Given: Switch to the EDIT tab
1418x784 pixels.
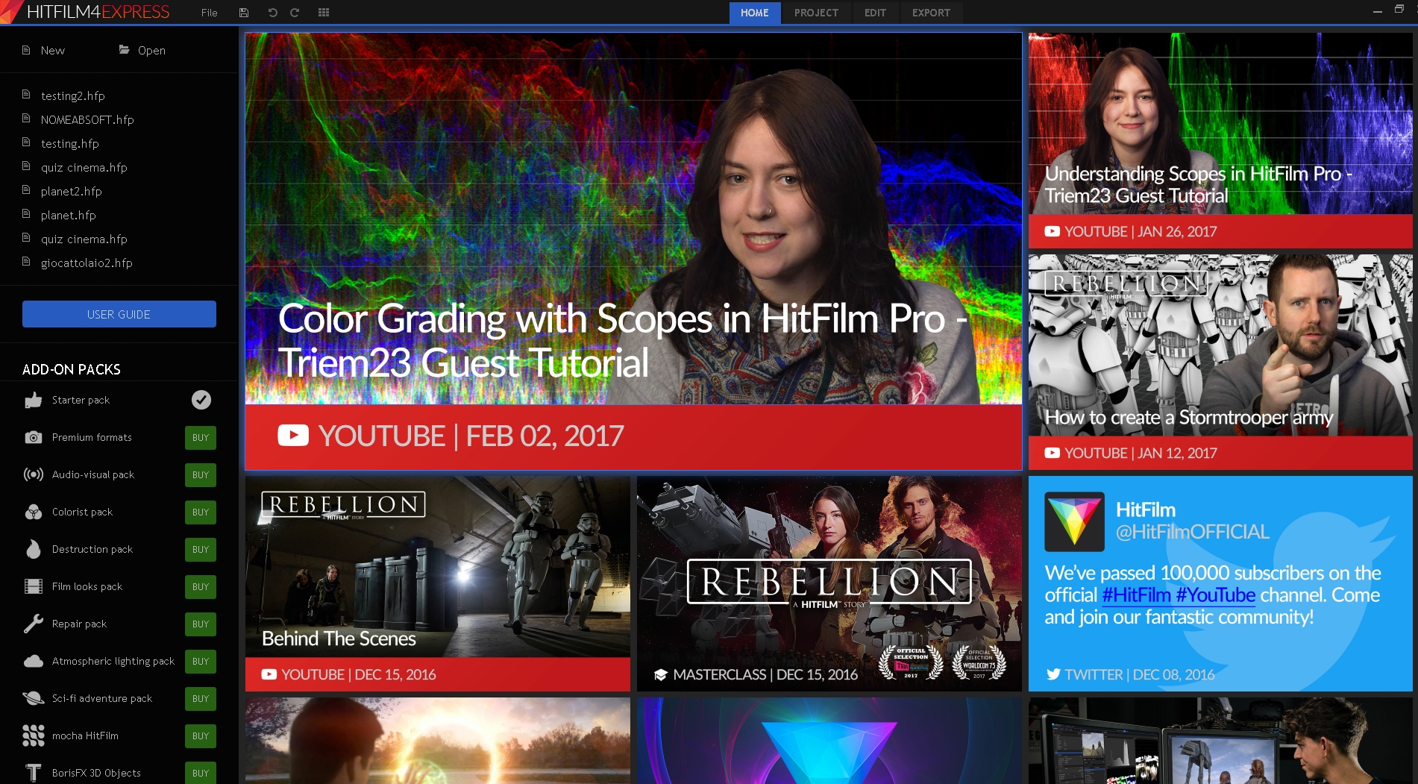Looking at the screenshot, I should 875,13.
